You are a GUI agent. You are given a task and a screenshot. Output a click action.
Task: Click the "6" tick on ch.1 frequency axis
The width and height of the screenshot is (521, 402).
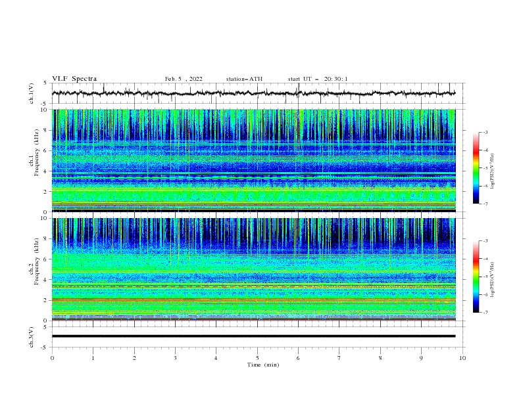tap(45, 150)
